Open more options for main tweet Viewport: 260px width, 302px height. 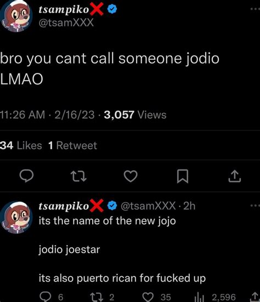coord(255,9)
